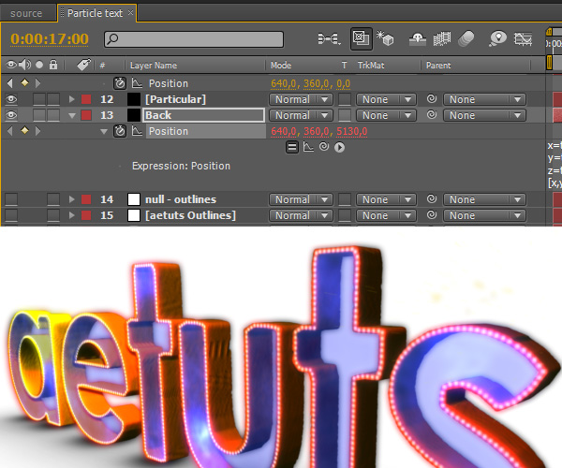Open the Graph Editor icon
Screen dimensions: 562x468
523,38
